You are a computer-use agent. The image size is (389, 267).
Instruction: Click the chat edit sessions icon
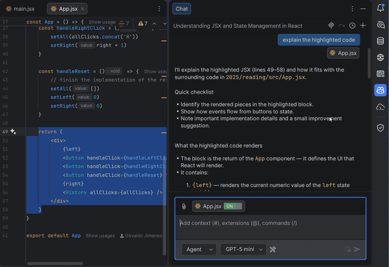pos(331,25)
